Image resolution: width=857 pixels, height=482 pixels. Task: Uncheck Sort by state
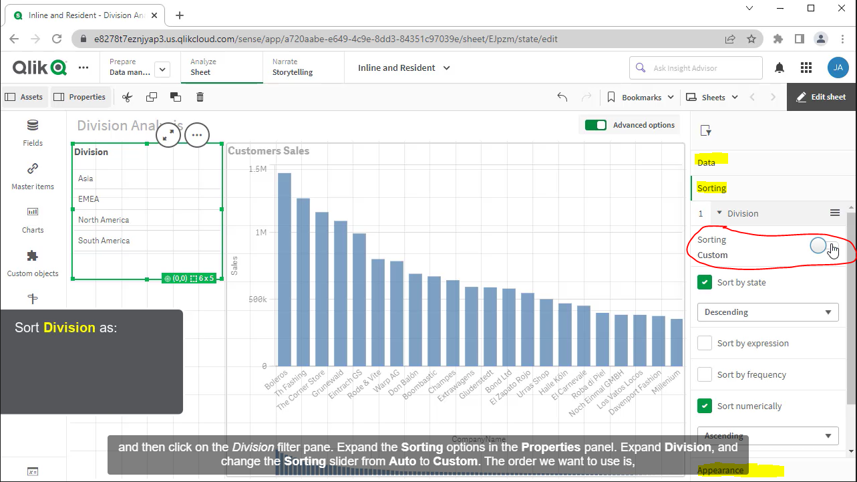705,282
